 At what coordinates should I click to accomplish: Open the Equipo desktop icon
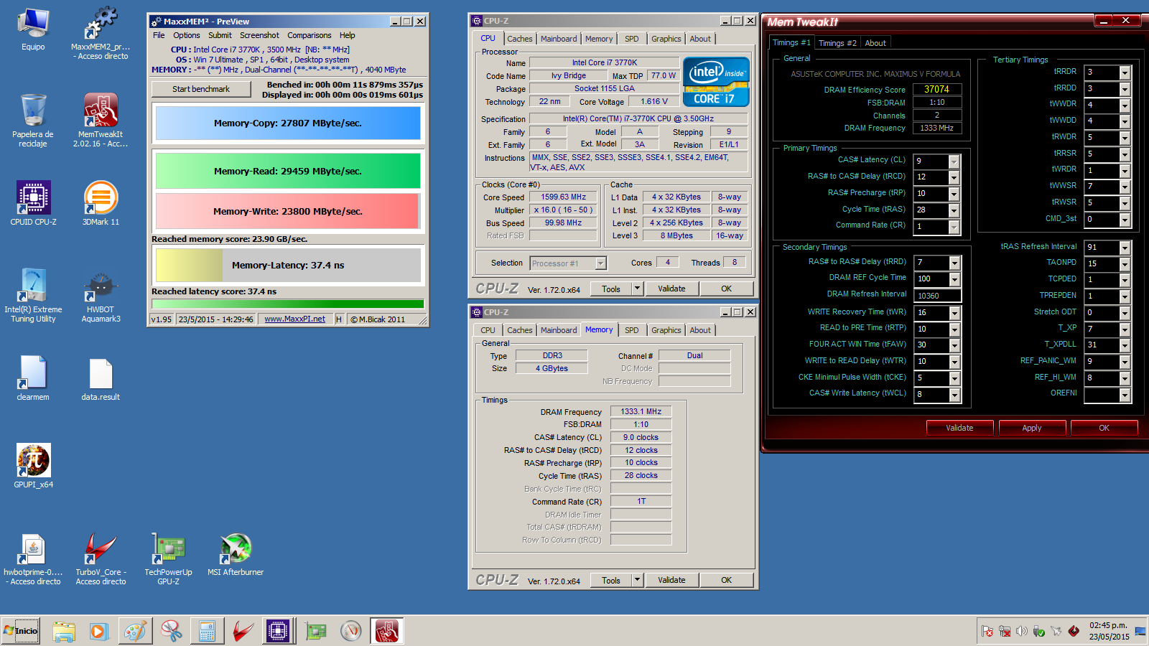click(x=33, y=30)
